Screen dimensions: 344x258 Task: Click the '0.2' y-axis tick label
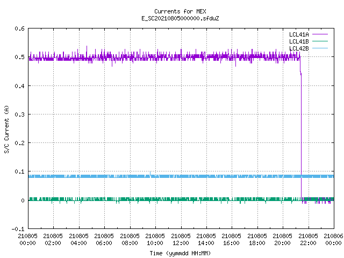click(19, 143)
